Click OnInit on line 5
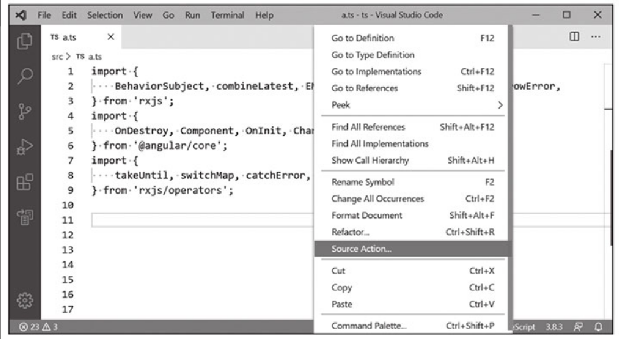Image resolution: width=619 pixels, height=339 pixels. tap(264, 131)
